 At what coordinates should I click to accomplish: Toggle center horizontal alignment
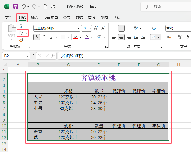tap(121, 37)
